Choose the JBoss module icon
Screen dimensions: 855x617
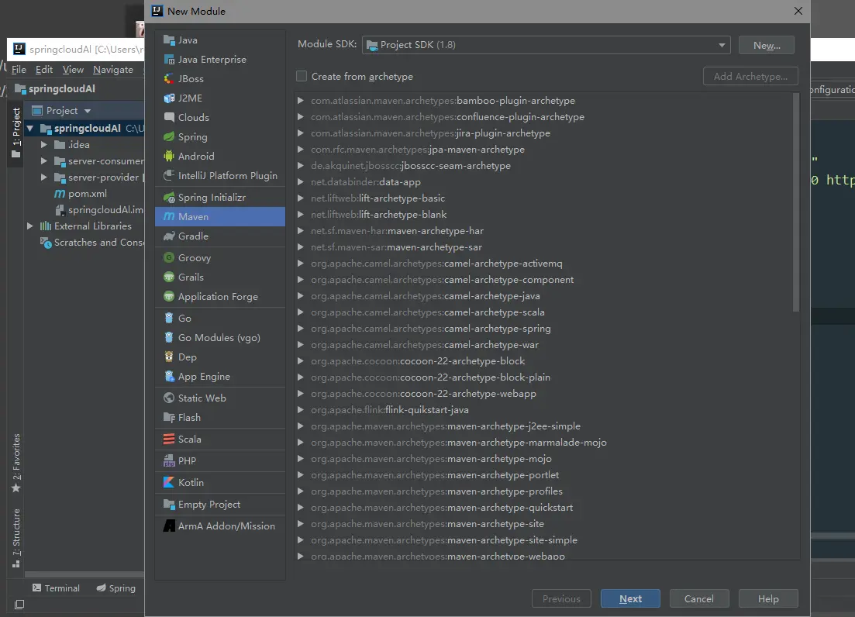169,78
